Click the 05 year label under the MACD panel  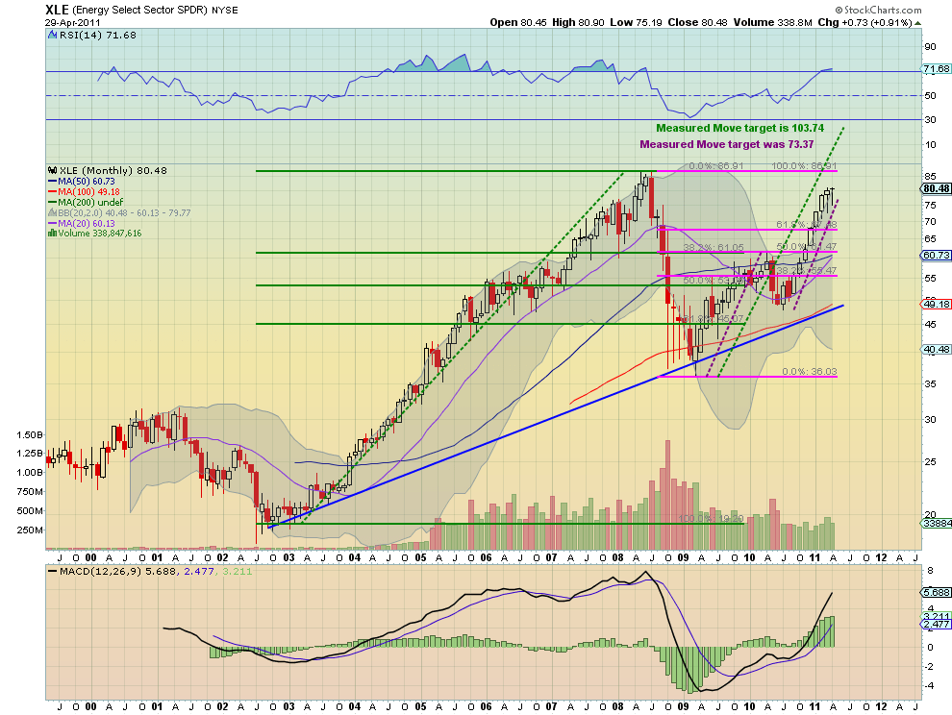click(421, 706)
